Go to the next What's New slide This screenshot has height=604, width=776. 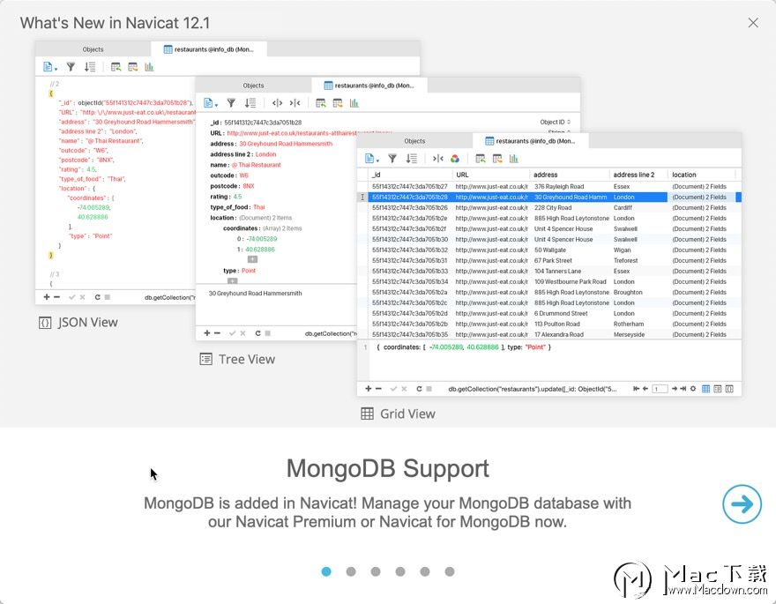pyautogui.click(x=742, y=503)
